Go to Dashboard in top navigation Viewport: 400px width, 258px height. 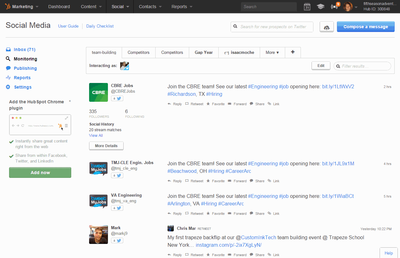[x=59, y=7]
